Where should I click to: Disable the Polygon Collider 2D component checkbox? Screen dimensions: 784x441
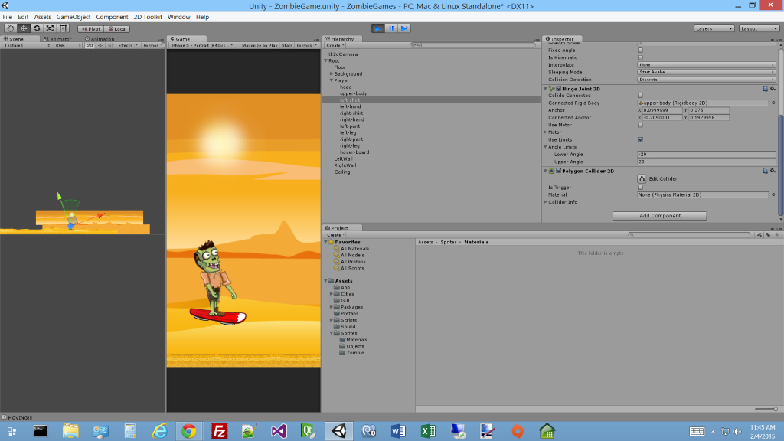click(558, 171)
